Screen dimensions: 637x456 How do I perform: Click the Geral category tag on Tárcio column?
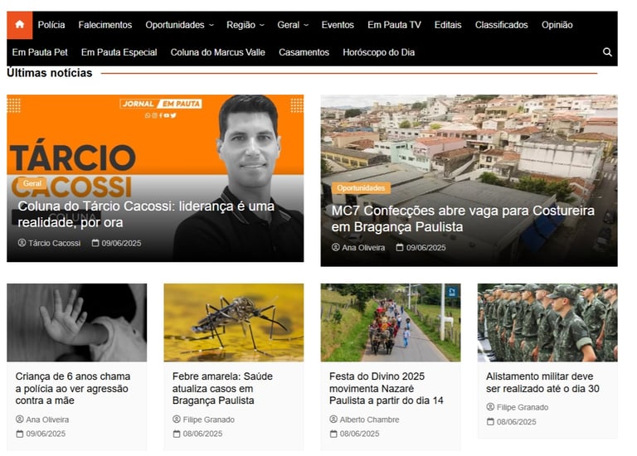click(32, 183)
